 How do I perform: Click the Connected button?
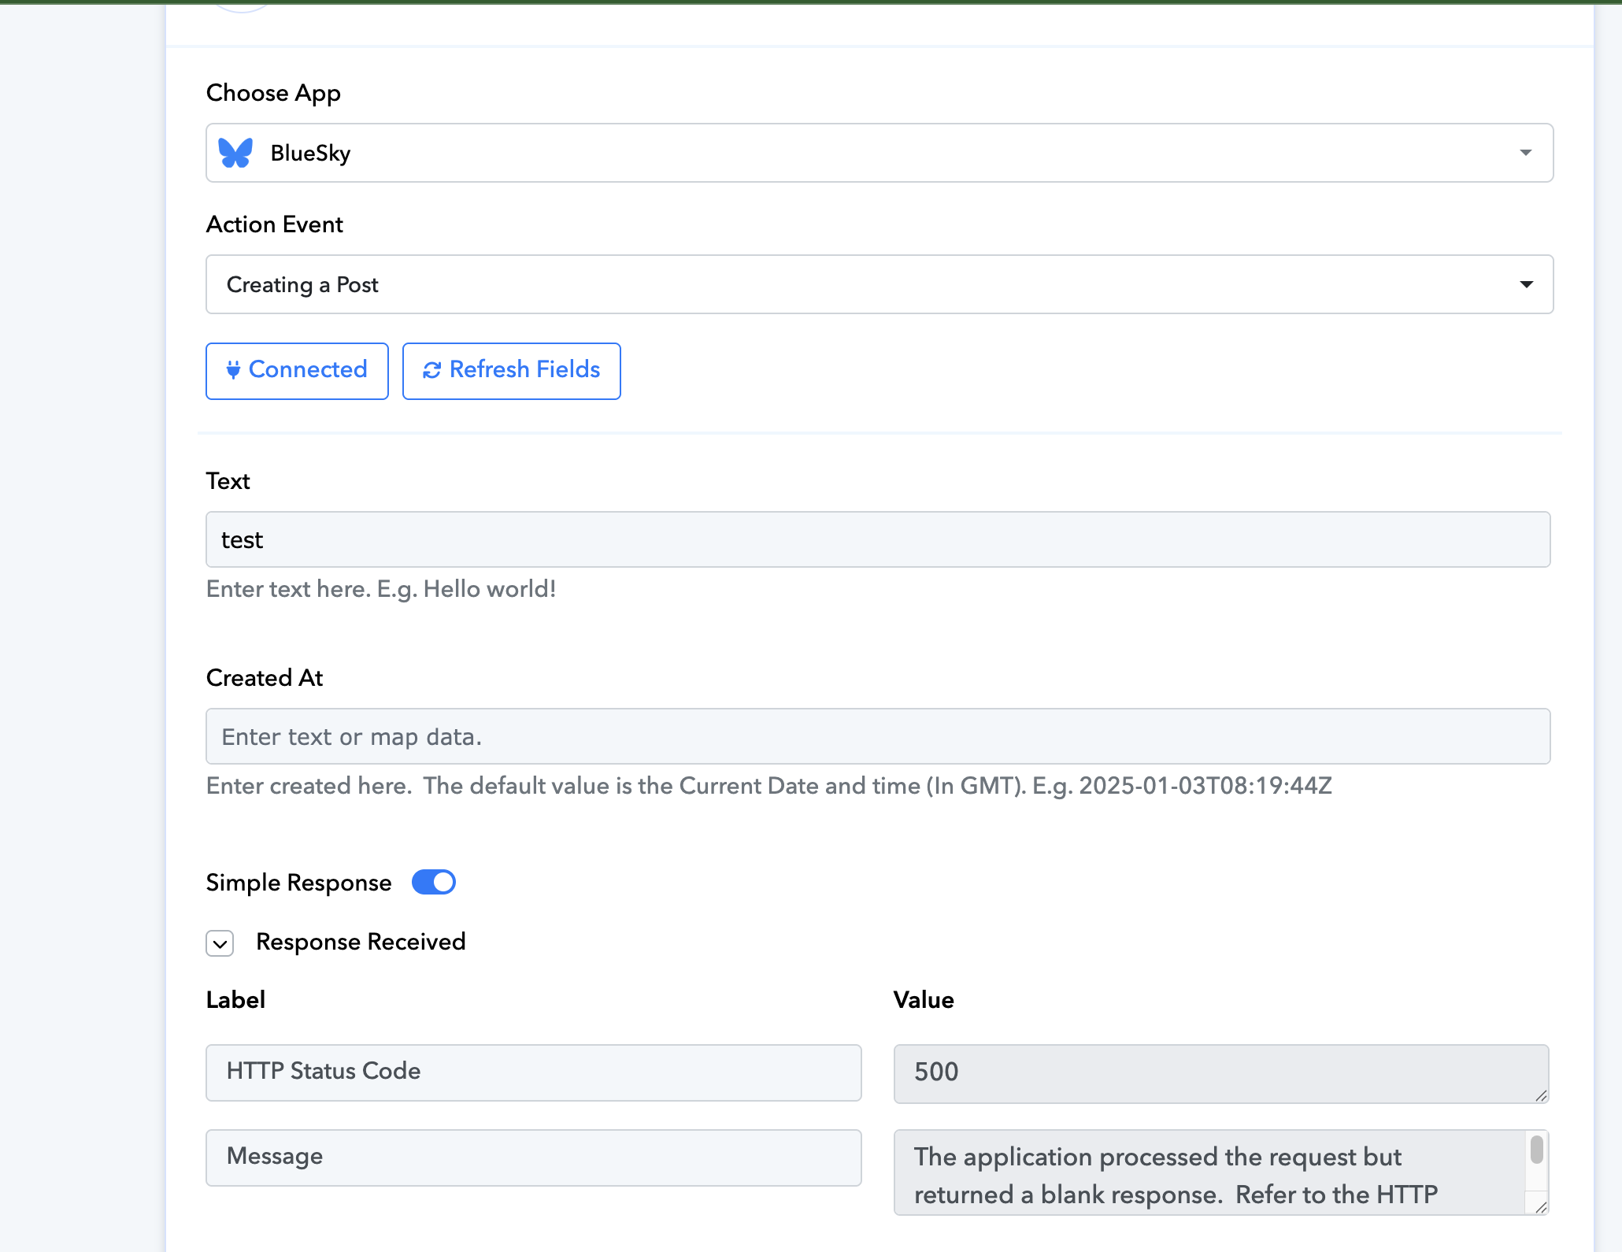click(x=297, y=371)
